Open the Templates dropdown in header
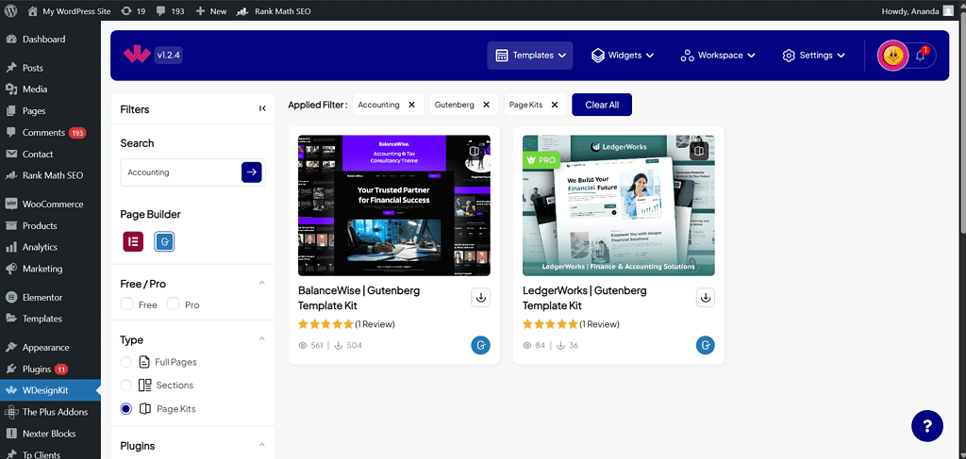This screenshot has width=966, height=459. (x=530, y=56)
